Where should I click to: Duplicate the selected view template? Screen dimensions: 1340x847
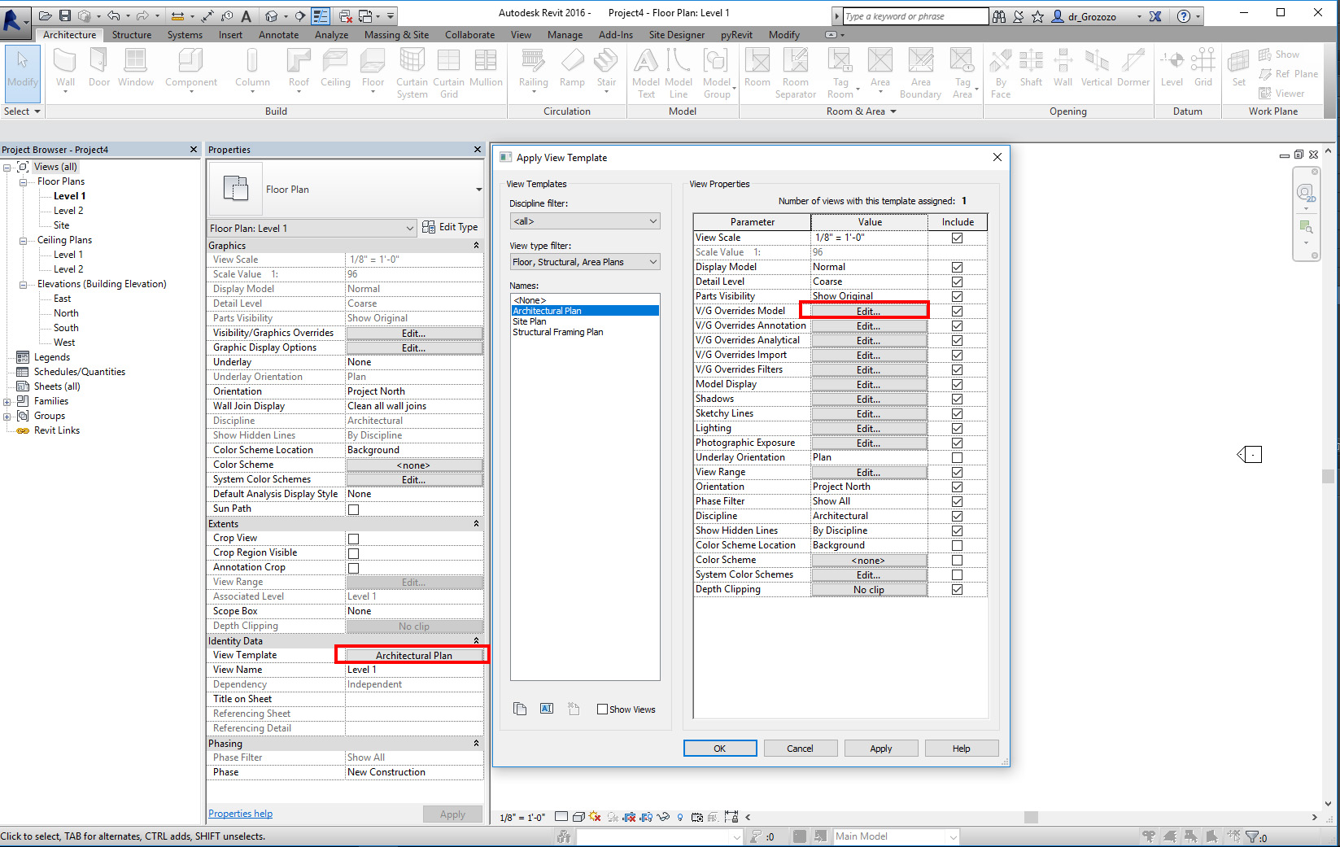click(520, 709)
